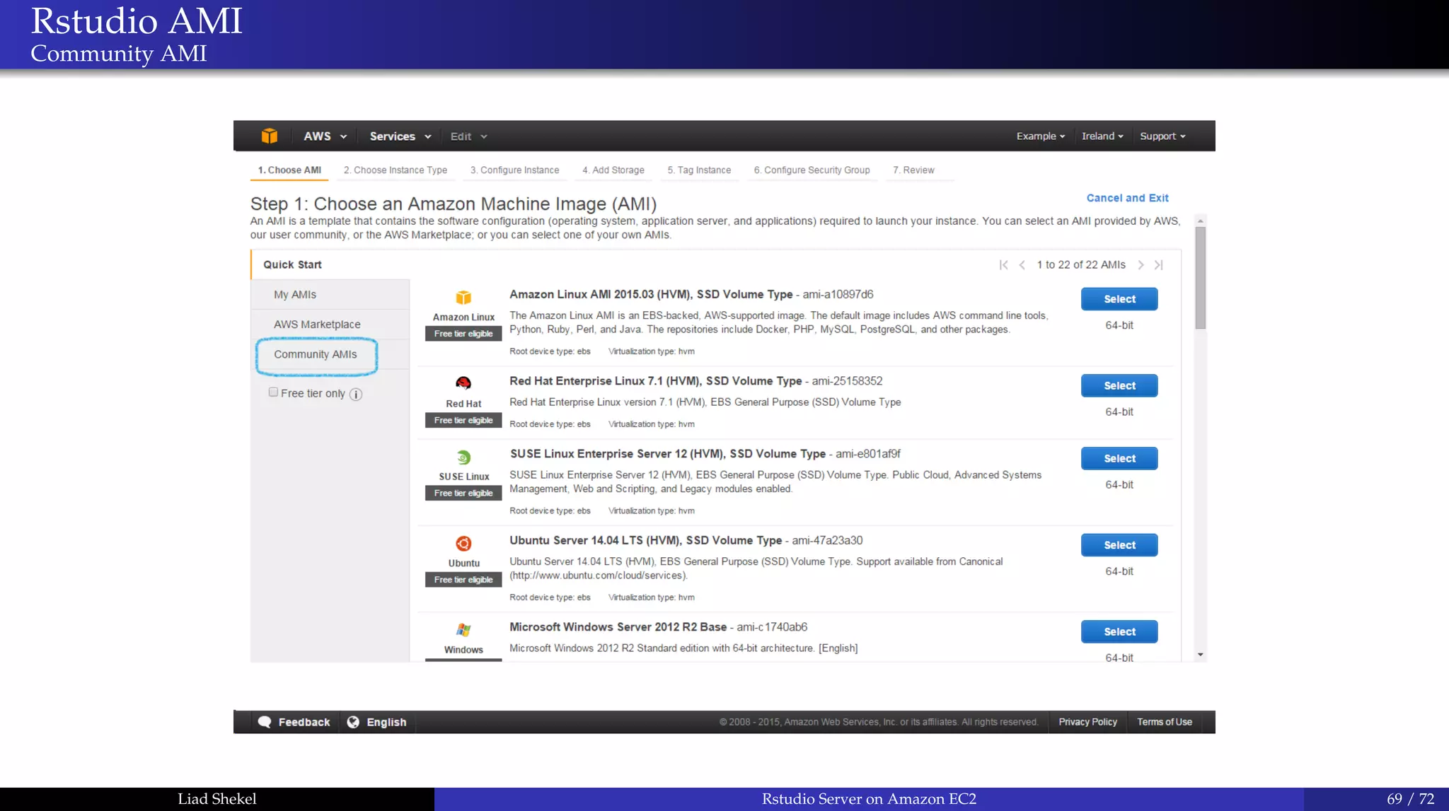Click the SUSE Linux Enterprise Server 12 title
This screenshot has width=1449, height=811.
(668, 454)
